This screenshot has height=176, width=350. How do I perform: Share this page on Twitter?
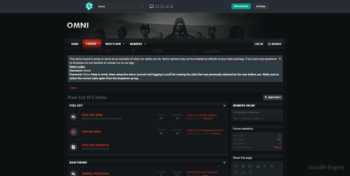243,166
